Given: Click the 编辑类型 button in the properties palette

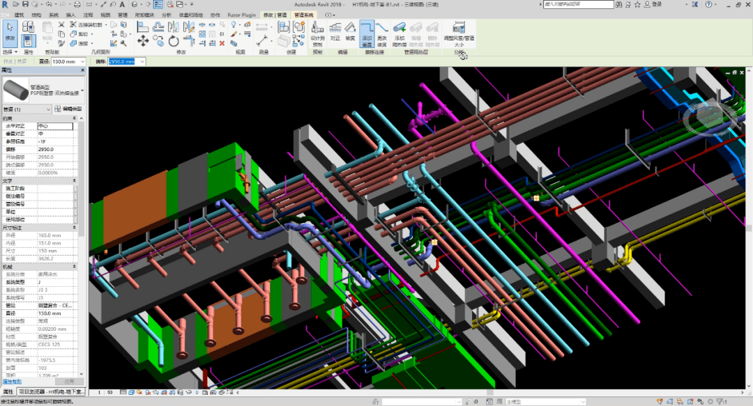Looking at the screenshot, I should pyautogui.click(x=72, y=109).
